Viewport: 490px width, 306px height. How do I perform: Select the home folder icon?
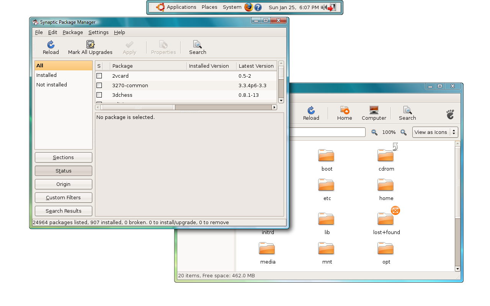click(x=385, y=185)
